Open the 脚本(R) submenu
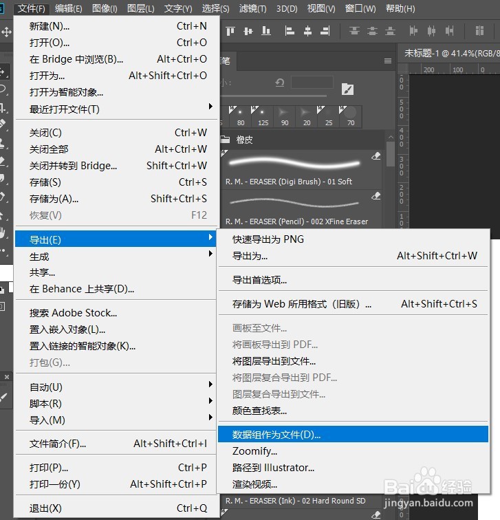 click(115, 404)
